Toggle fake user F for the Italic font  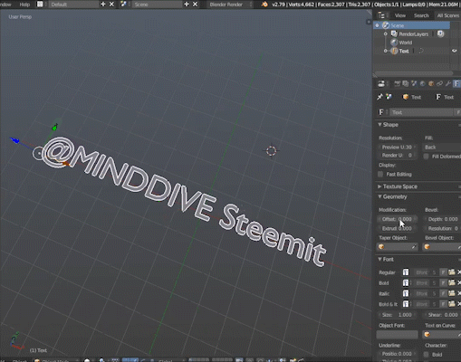click(x=443, y=293)
